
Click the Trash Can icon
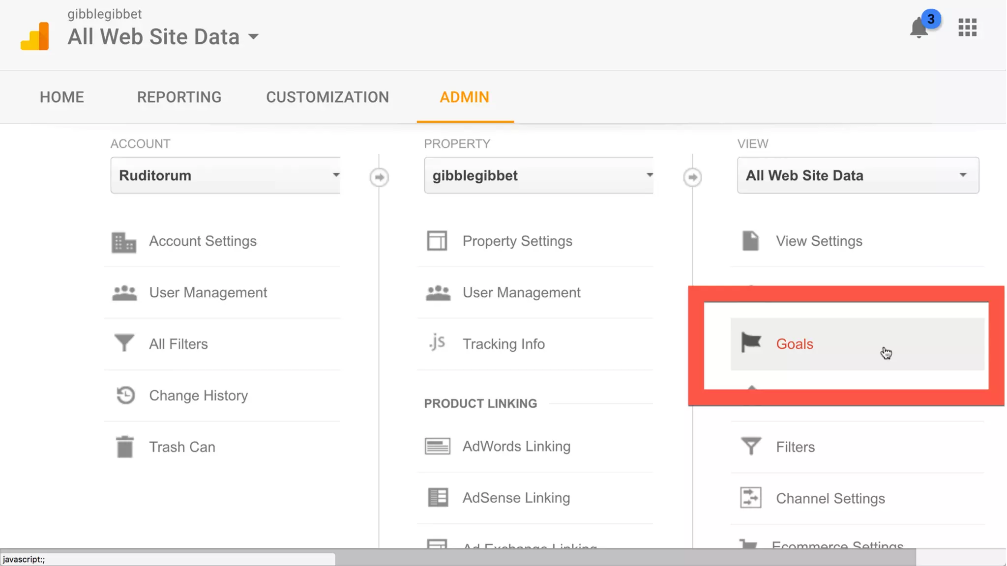125,447
